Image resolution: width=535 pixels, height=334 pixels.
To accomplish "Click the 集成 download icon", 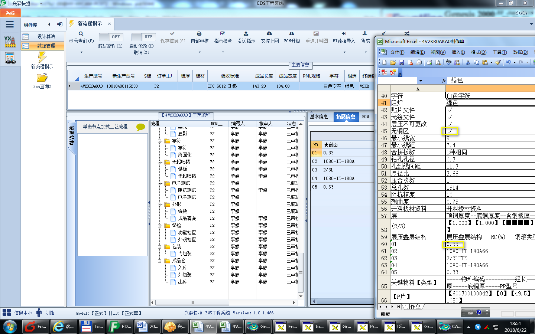I will pos(365,34).
